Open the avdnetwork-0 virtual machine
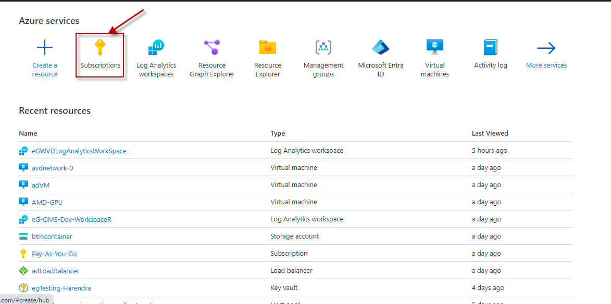 coord(53,168)
